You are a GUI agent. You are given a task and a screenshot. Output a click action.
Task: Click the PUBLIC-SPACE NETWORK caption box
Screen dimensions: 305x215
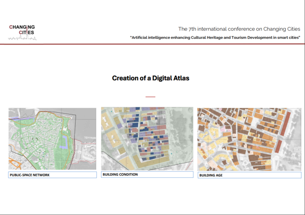click(x=53, y=175)
